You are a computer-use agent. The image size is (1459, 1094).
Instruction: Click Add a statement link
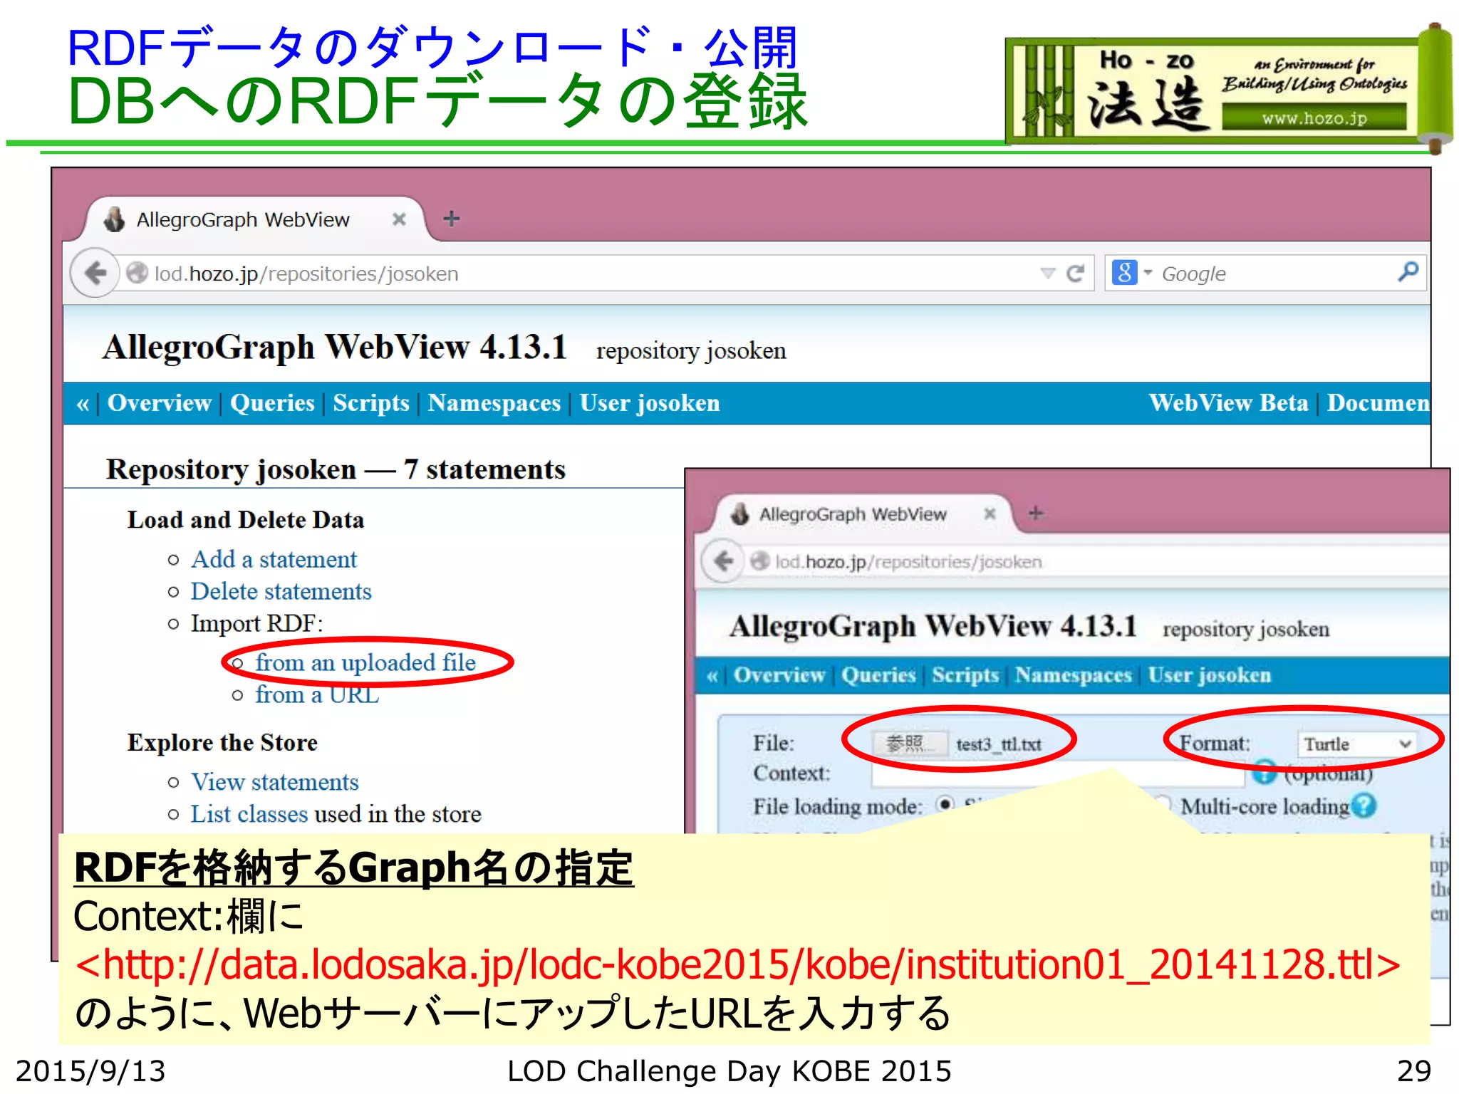coord(274,559)
